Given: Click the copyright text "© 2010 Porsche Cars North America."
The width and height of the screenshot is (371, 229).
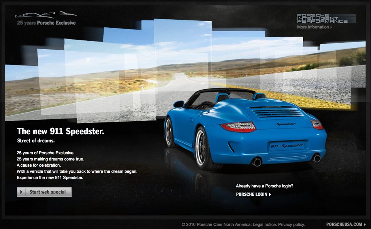Looking at the screenshot, I should [217, 224].
